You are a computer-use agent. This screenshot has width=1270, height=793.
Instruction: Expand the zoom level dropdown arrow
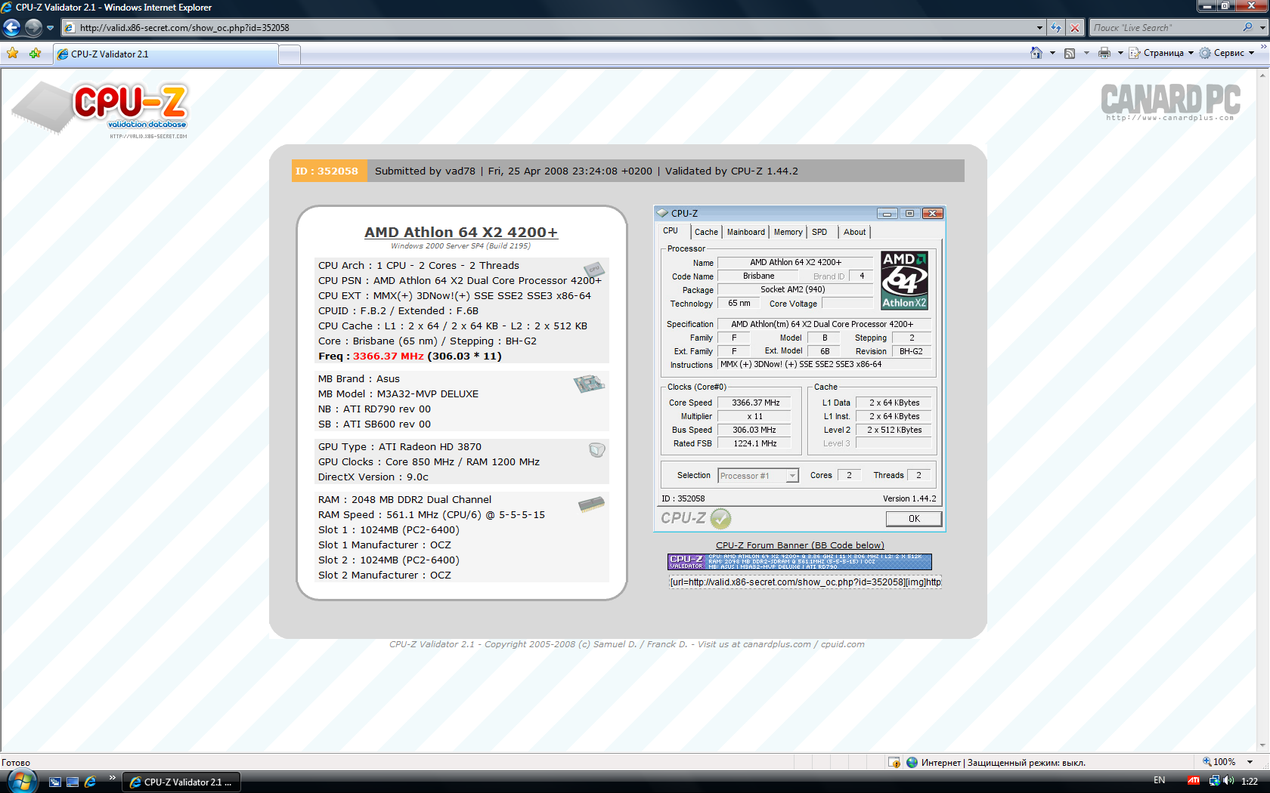(x=1250, y=762)
